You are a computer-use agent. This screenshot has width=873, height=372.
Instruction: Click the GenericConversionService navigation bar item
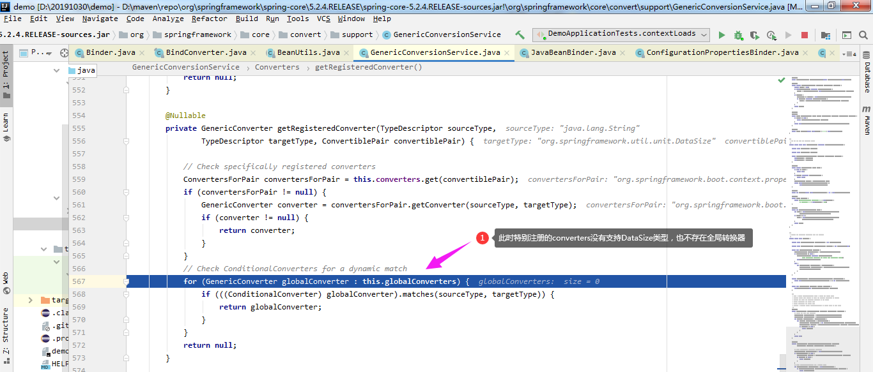441,34
